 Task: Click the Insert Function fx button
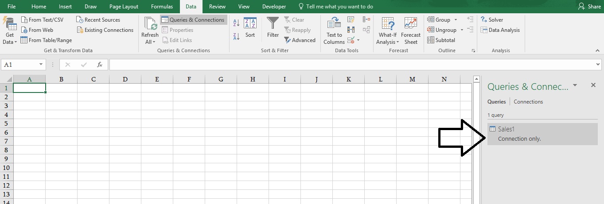point(100,65)
